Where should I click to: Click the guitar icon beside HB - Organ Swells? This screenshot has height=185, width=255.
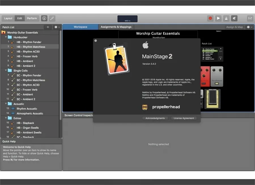pyautogui.click(x=13, y=128)
